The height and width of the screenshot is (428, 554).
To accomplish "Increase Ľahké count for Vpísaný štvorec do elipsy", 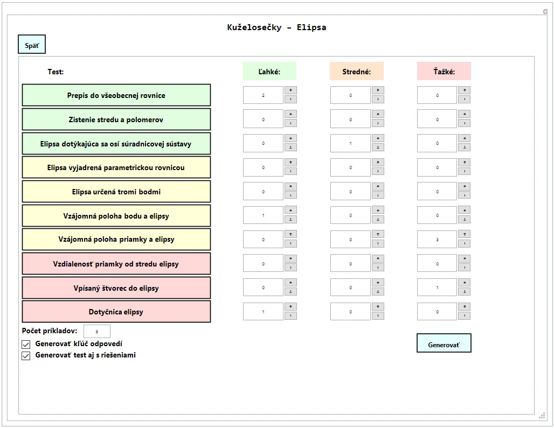I will [290, 283].
